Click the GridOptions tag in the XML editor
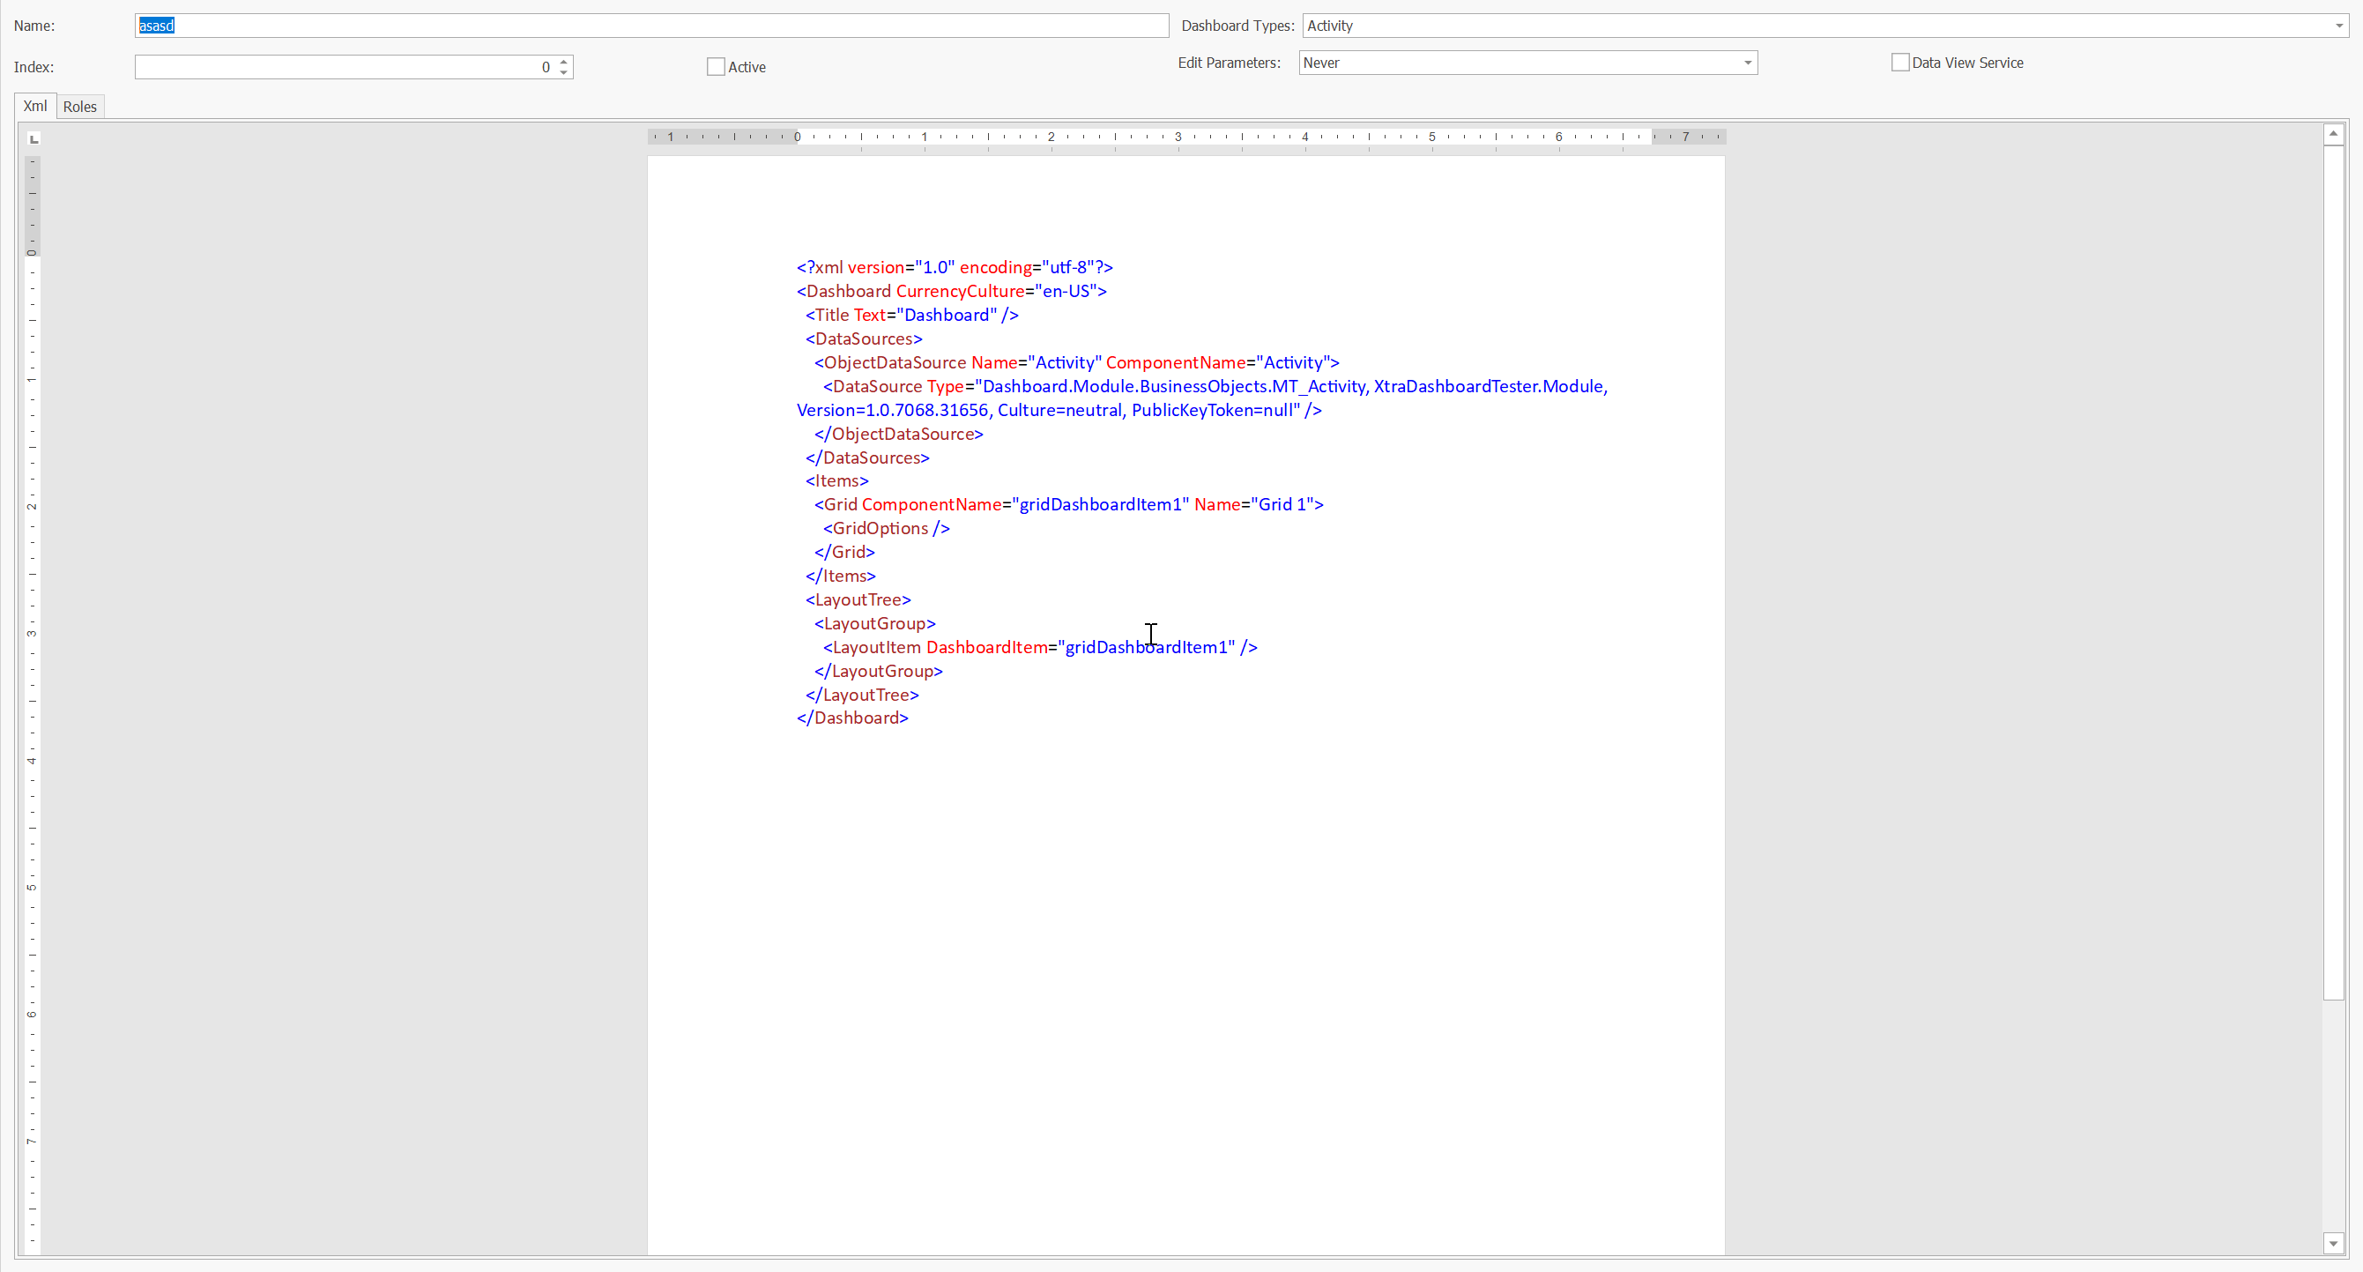Screen dimensions: 2363x1272 click(884, 528)
